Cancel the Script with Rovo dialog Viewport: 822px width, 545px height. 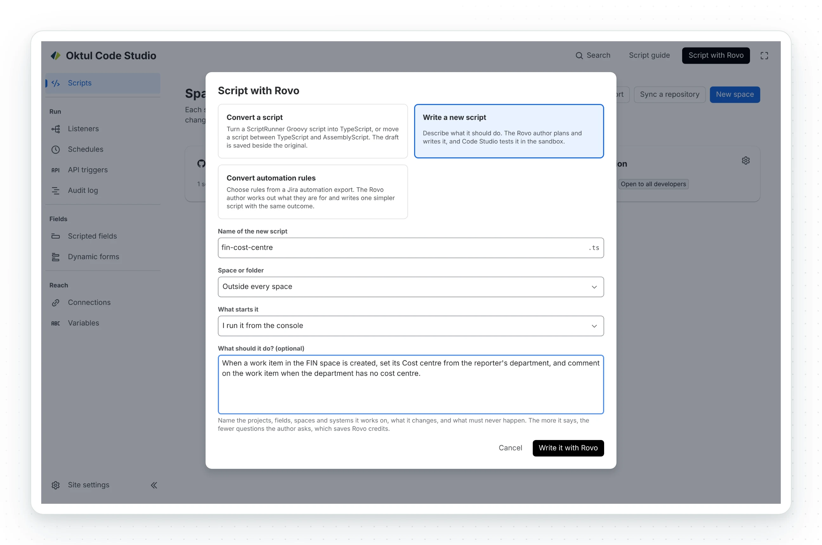pyautogui.click(x=510, y=448)
